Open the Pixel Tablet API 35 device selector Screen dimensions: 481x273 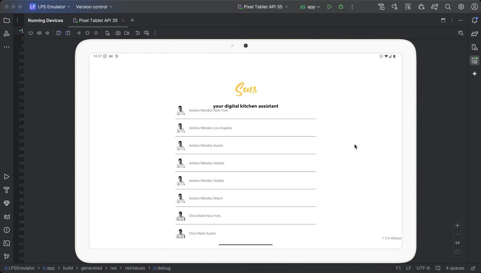coord(263,7)
